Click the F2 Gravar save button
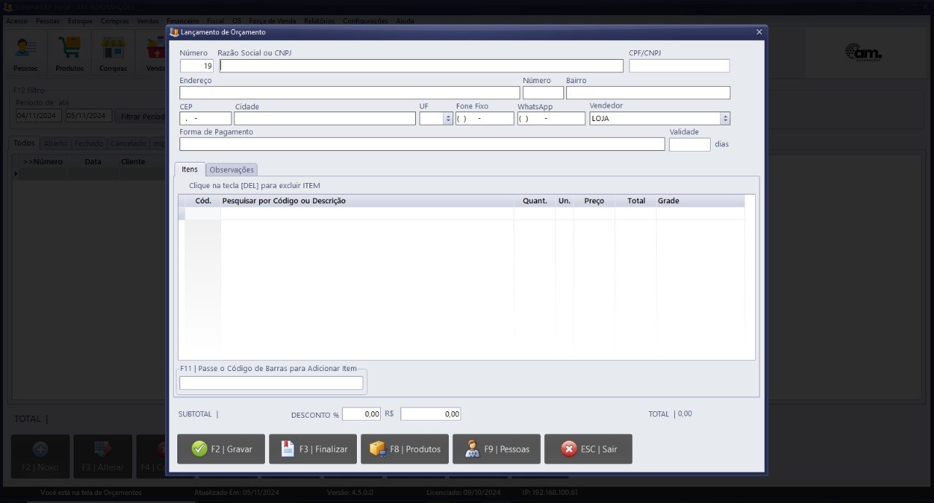 (x=221, y=449)
